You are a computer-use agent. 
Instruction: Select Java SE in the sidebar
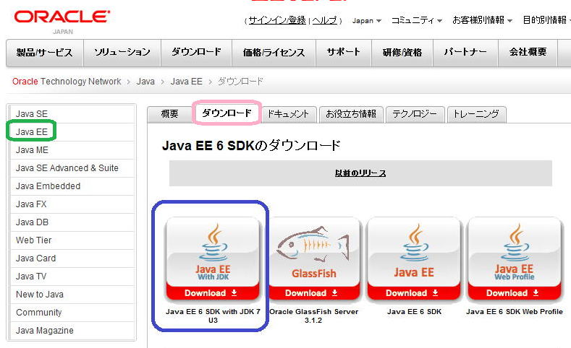click(72, 113)
